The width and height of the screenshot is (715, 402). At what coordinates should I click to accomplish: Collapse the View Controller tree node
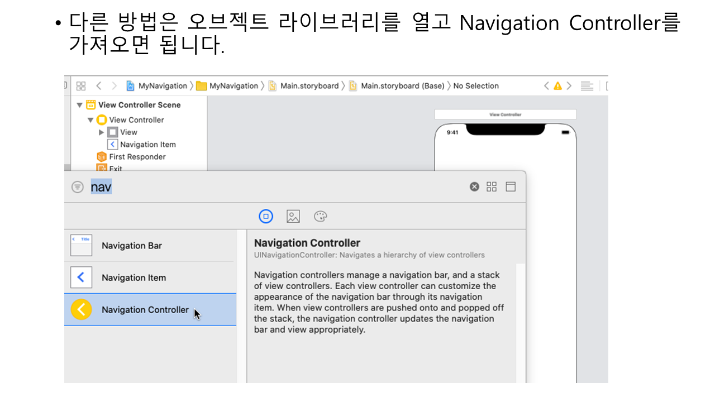tap(90, 120)
